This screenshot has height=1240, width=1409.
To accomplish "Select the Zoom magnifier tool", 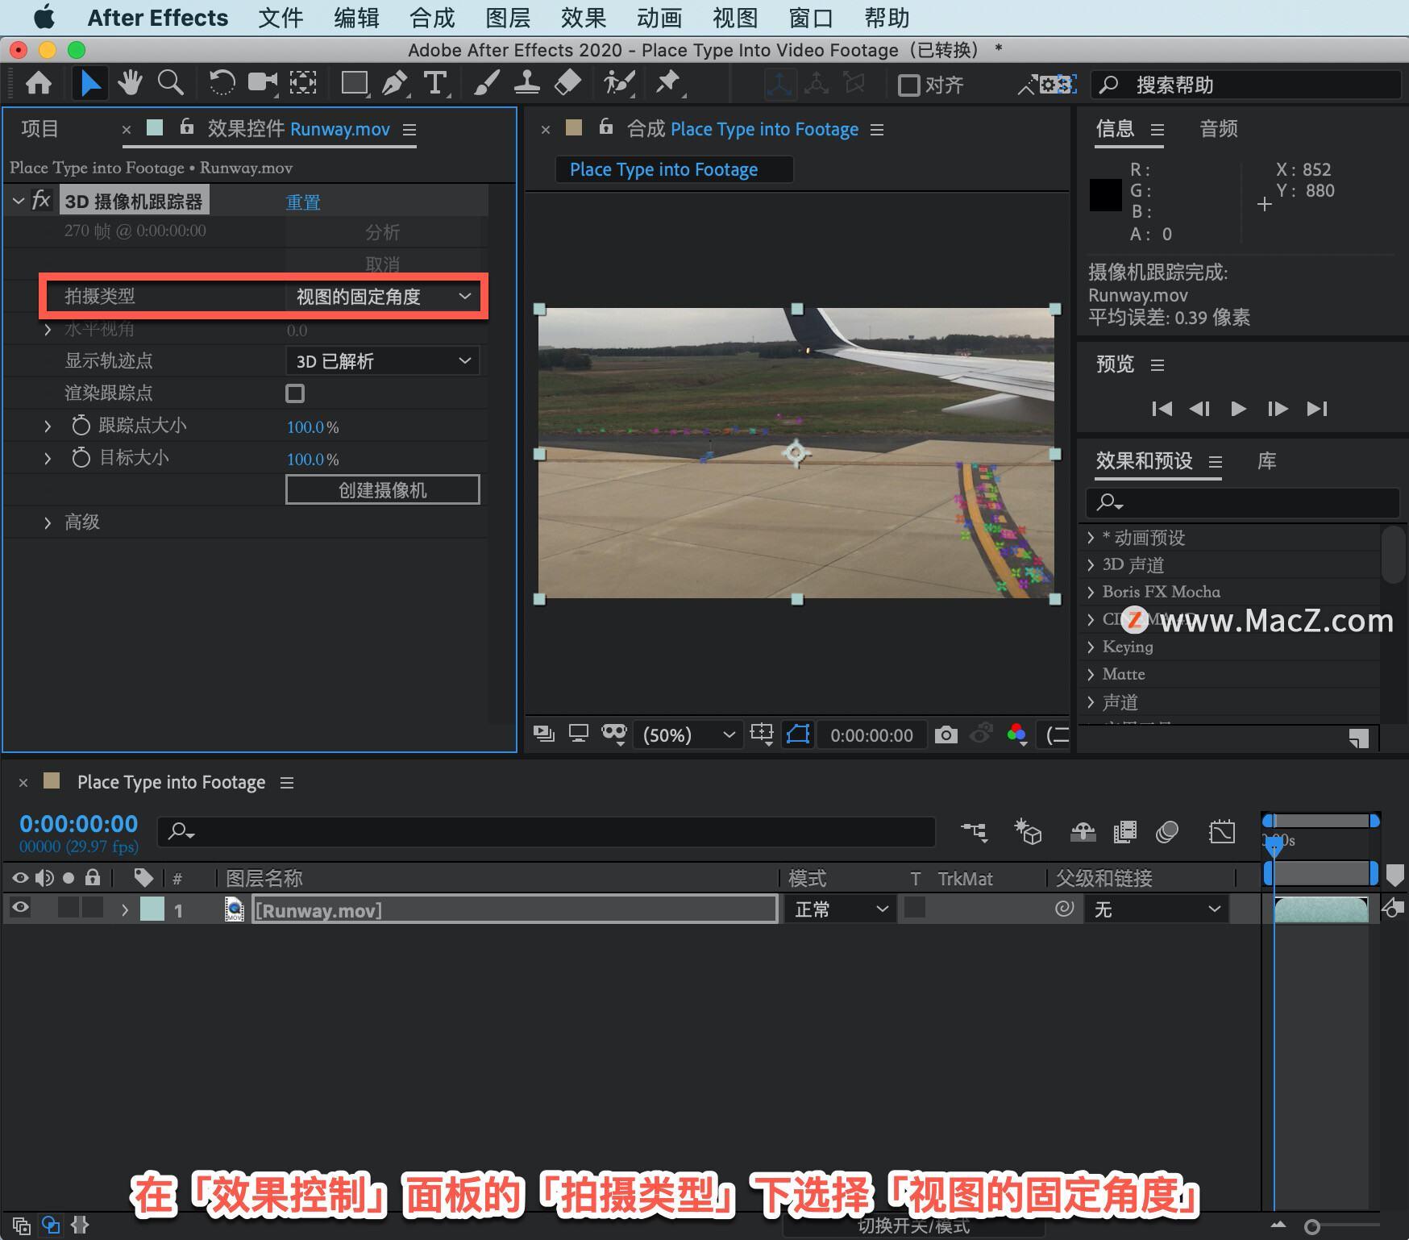I will pos(170,83).
